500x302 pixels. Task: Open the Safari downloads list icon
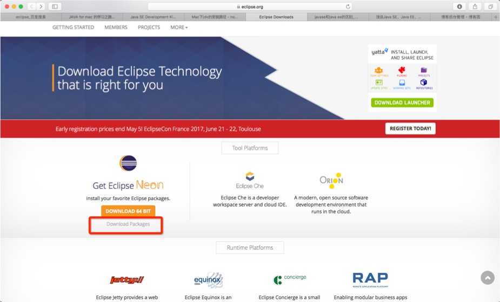pyautogui.click(x=459, y=6)
